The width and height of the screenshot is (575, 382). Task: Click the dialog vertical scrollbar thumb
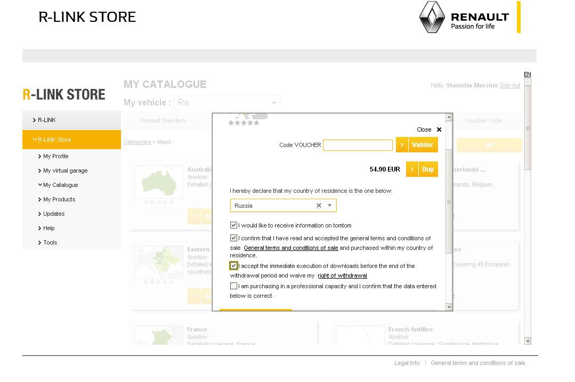(449, 201)
